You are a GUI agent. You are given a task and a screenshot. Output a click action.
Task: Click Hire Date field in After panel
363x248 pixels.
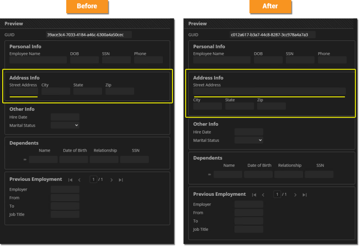click(x=249, y=132)
